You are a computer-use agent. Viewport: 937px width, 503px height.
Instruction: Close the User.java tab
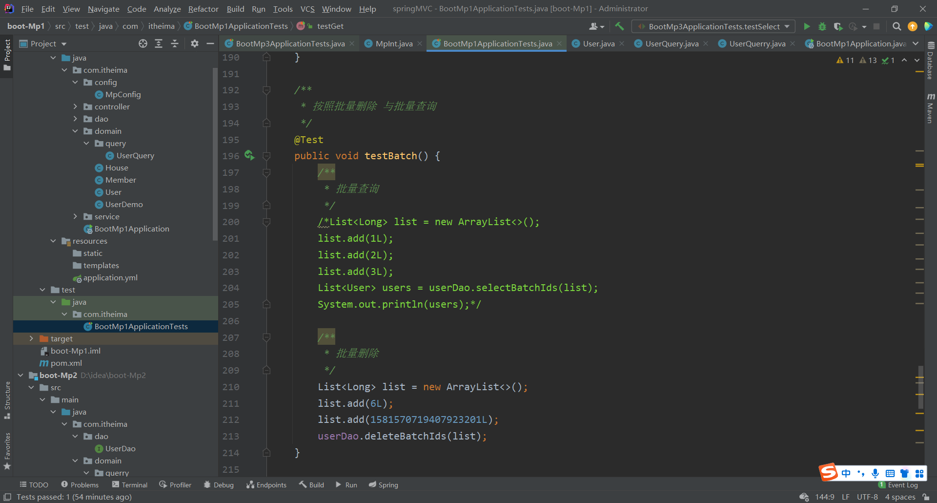click(622, 43)
